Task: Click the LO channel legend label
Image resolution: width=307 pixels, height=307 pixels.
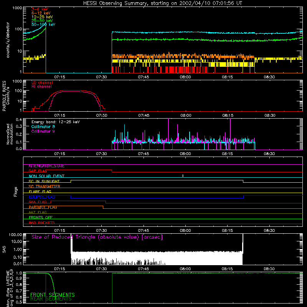Action: pos(42,83)
